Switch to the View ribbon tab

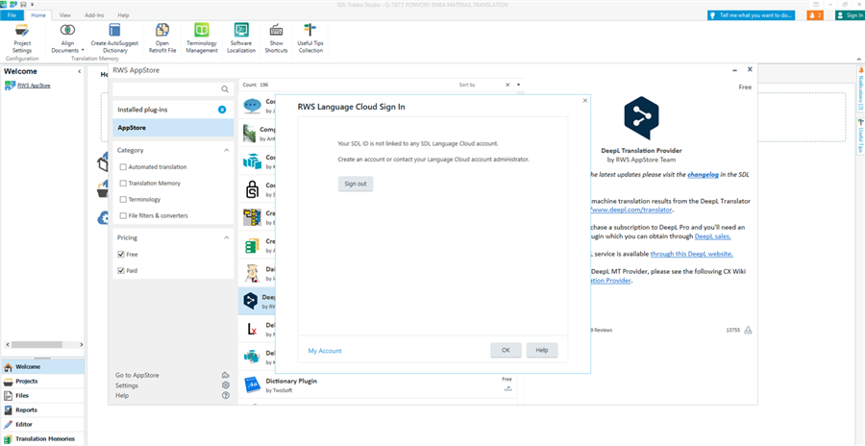(65, 15)
